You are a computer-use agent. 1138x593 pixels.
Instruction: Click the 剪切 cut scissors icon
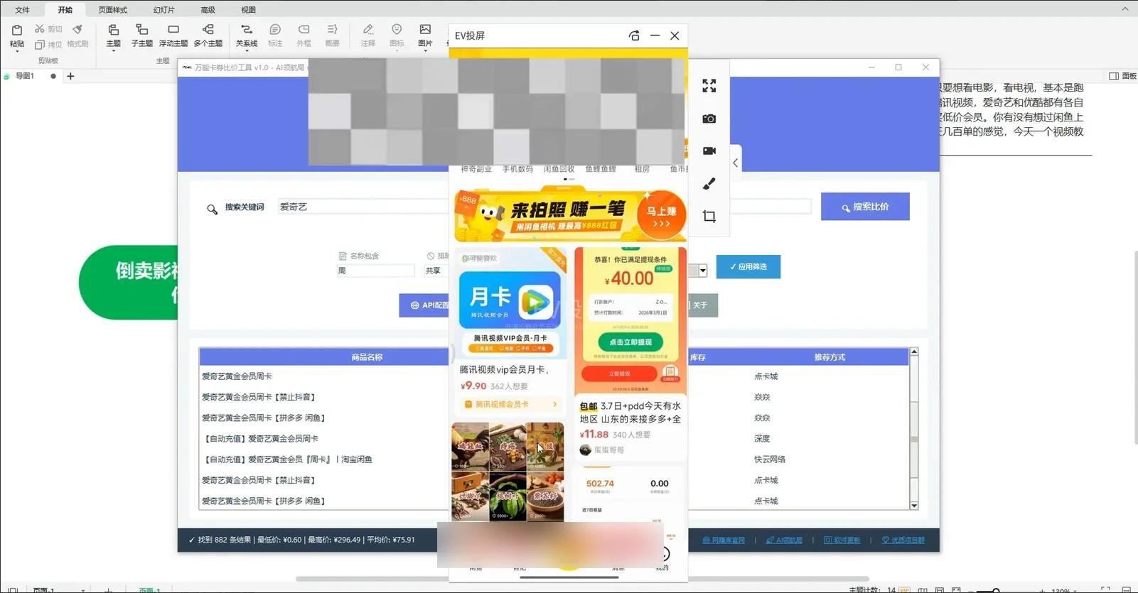coord(40,29)
